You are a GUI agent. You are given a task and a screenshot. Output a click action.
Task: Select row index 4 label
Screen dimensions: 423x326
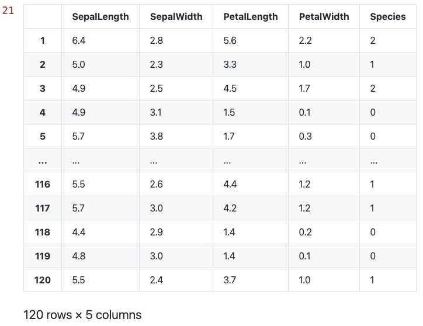tap(43, 112)
